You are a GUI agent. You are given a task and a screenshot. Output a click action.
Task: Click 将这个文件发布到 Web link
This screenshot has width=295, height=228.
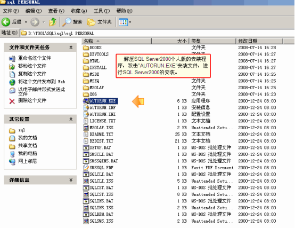point(42,82)
